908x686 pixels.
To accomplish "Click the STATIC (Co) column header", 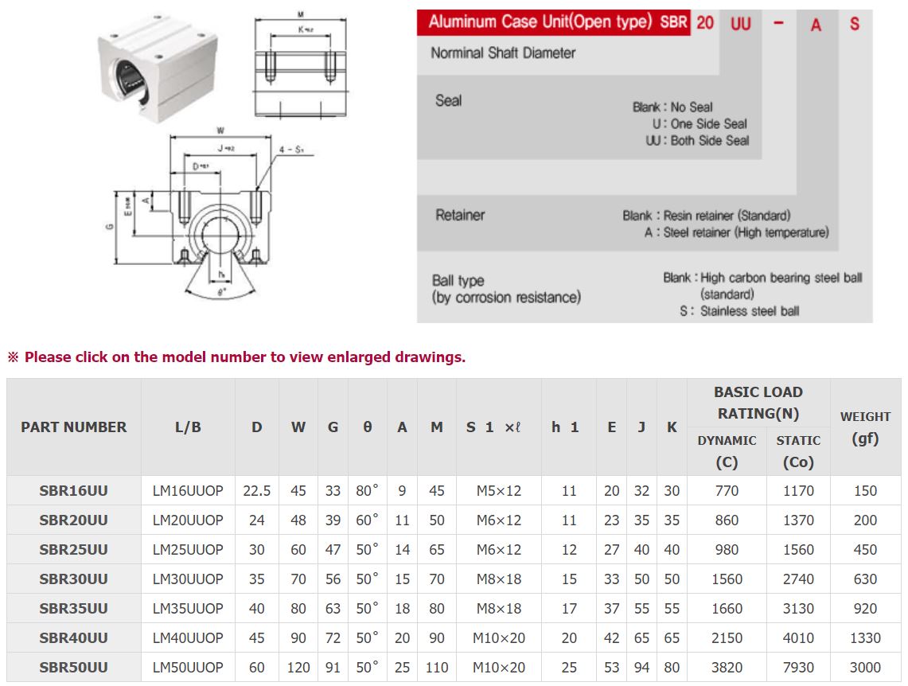I will (x=798, y=451).
